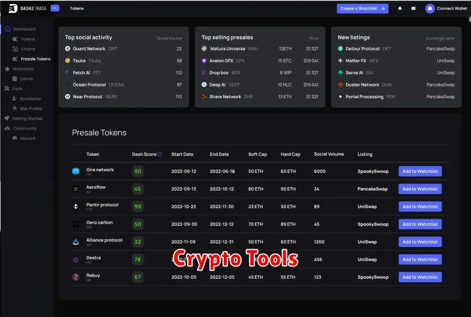This screenshot has width=471, height=317.
Task: Add Gira network to watchlist
Action: (x=420, y=171)
